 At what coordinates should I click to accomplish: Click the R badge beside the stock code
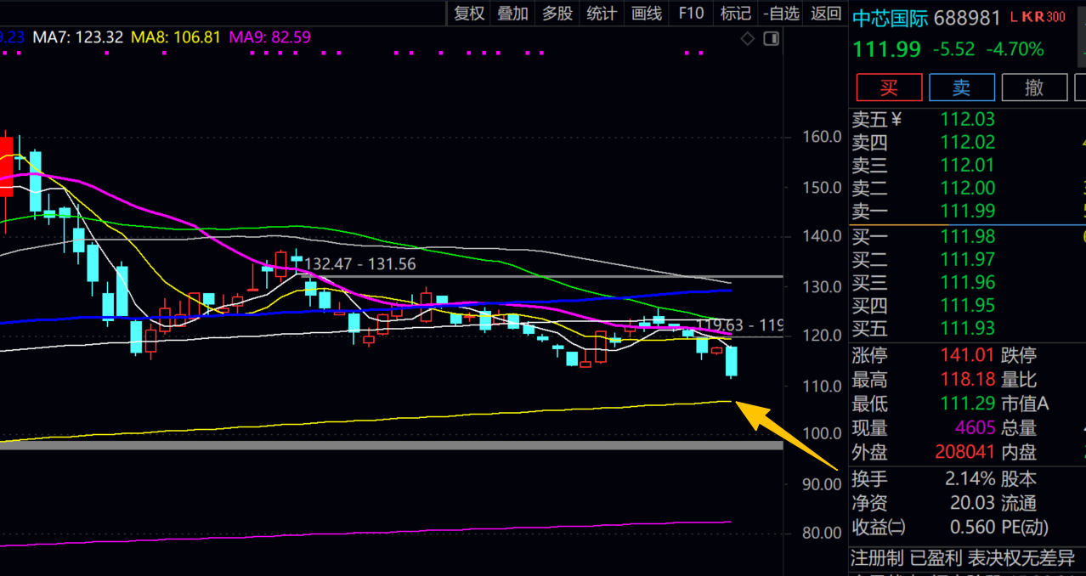pos(1038,17)
